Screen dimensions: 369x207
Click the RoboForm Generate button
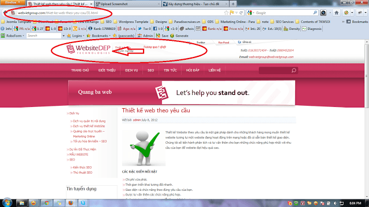coord(179,36)
